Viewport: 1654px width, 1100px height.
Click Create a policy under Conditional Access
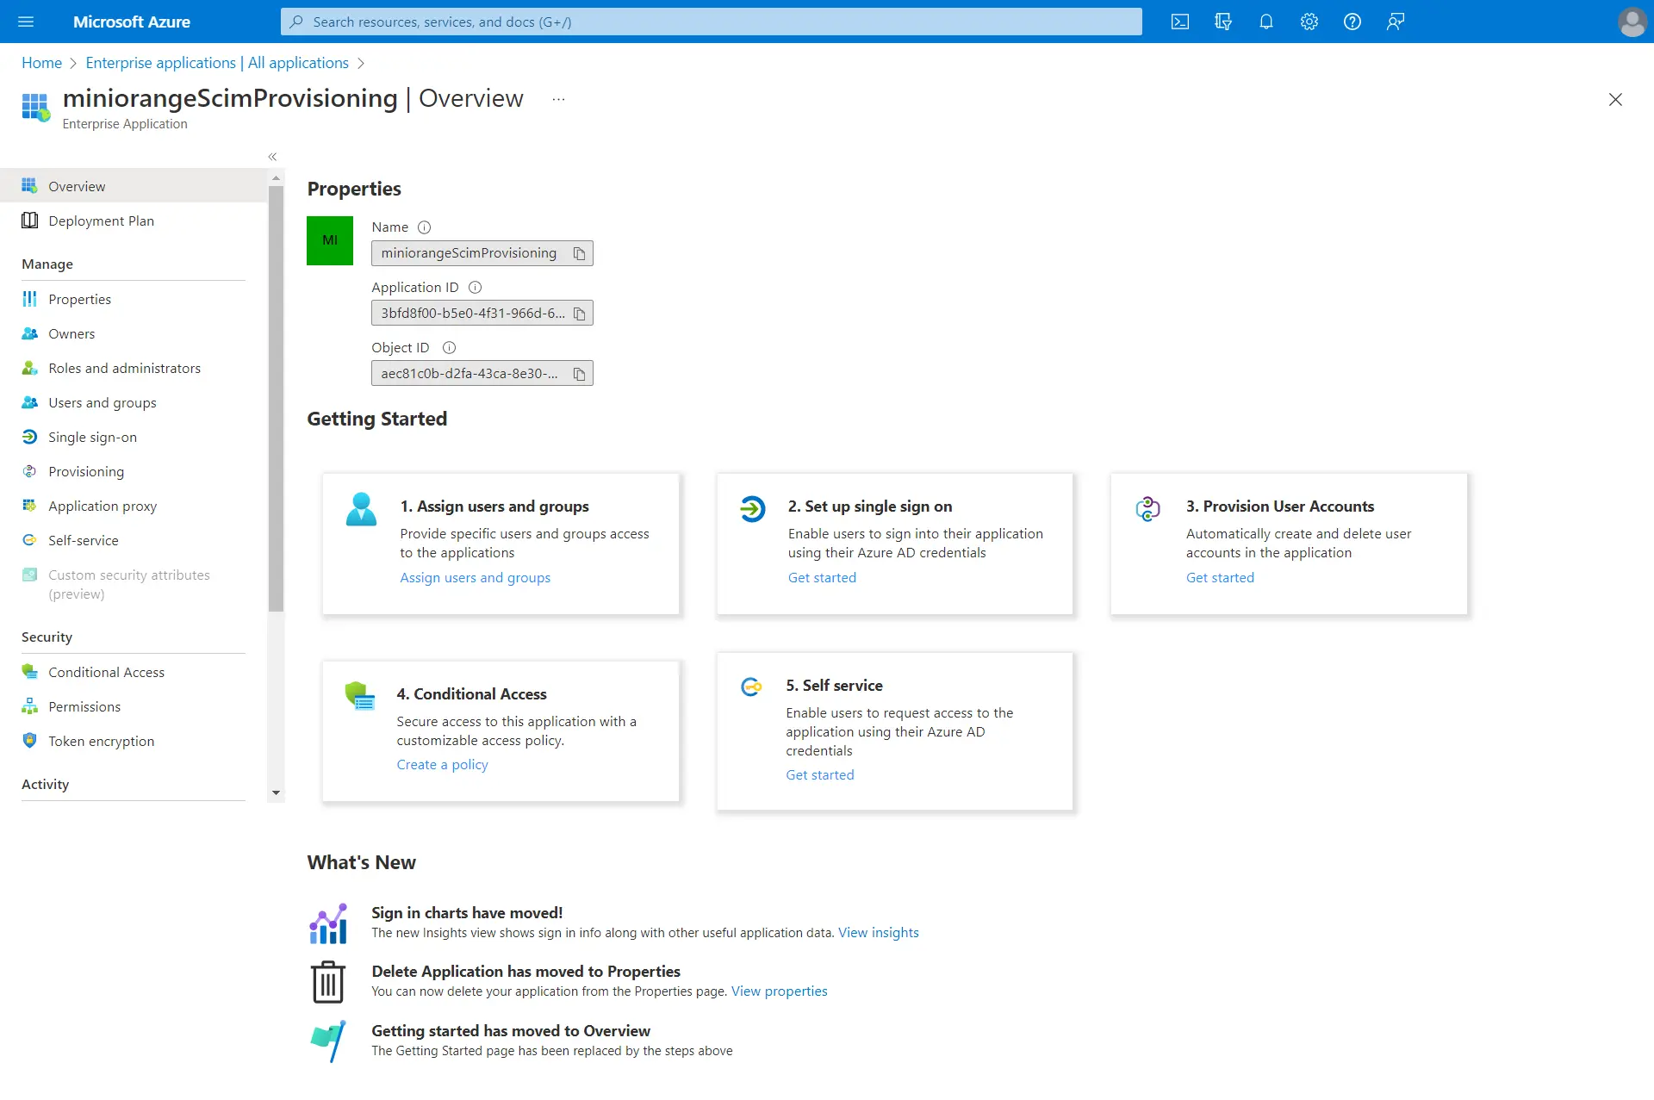point(442,764)
